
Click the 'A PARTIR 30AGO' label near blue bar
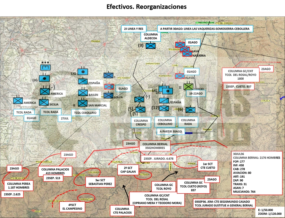171,132
